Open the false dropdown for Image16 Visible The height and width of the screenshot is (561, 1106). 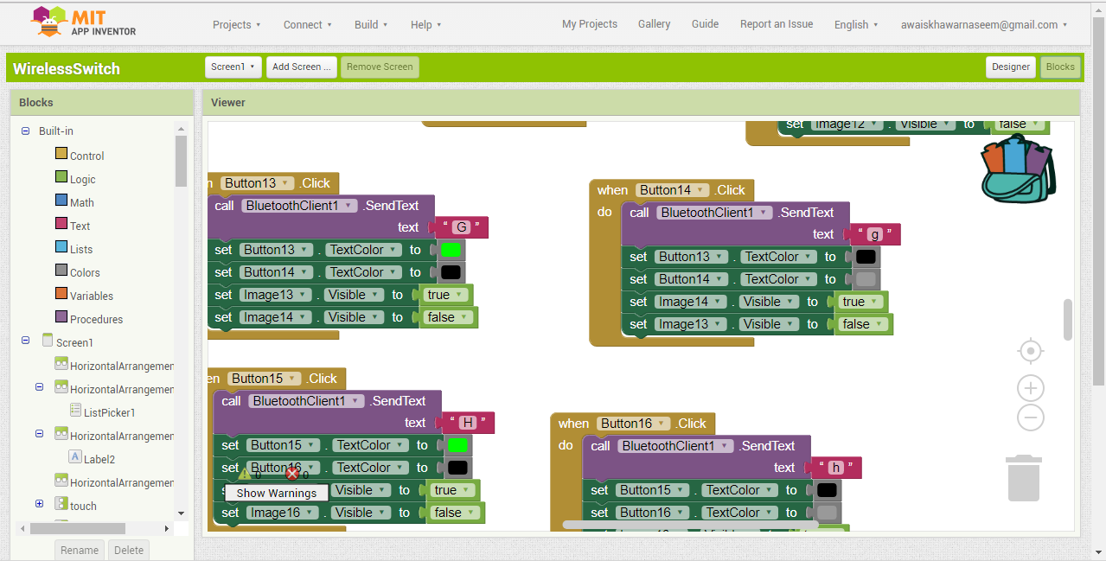(454, 513)
